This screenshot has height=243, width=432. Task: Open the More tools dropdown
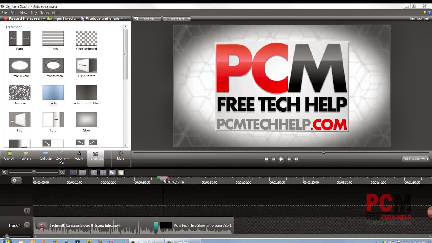point(121,156)
